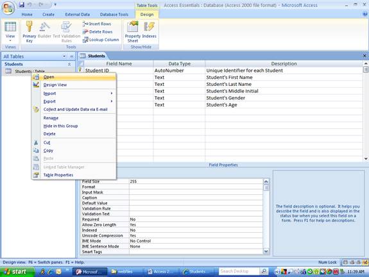The width and height of the screenshot is (369, 277).
Task: Click the Search Desktop input box
Action: [x=239, y=271]
